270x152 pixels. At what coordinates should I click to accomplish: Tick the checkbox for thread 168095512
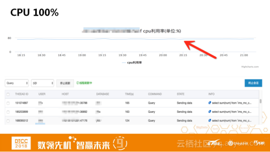8,121
